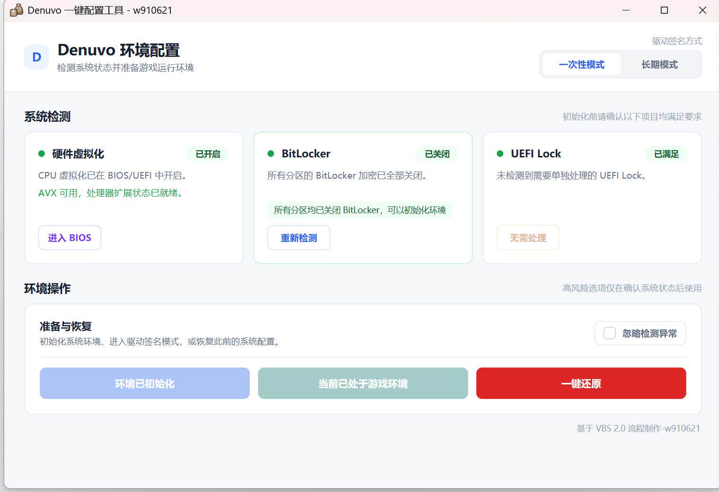719x492 pixels.
Task: Switch to 长期模式 signing mode
Action: click(x=659, y=64)
